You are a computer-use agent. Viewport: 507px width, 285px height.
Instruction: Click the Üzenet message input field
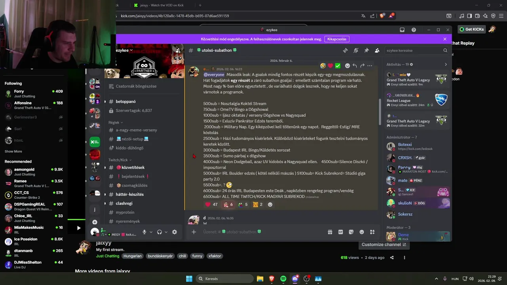pos(261,232)
